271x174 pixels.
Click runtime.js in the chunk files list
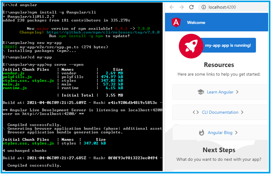coord(15,88)
